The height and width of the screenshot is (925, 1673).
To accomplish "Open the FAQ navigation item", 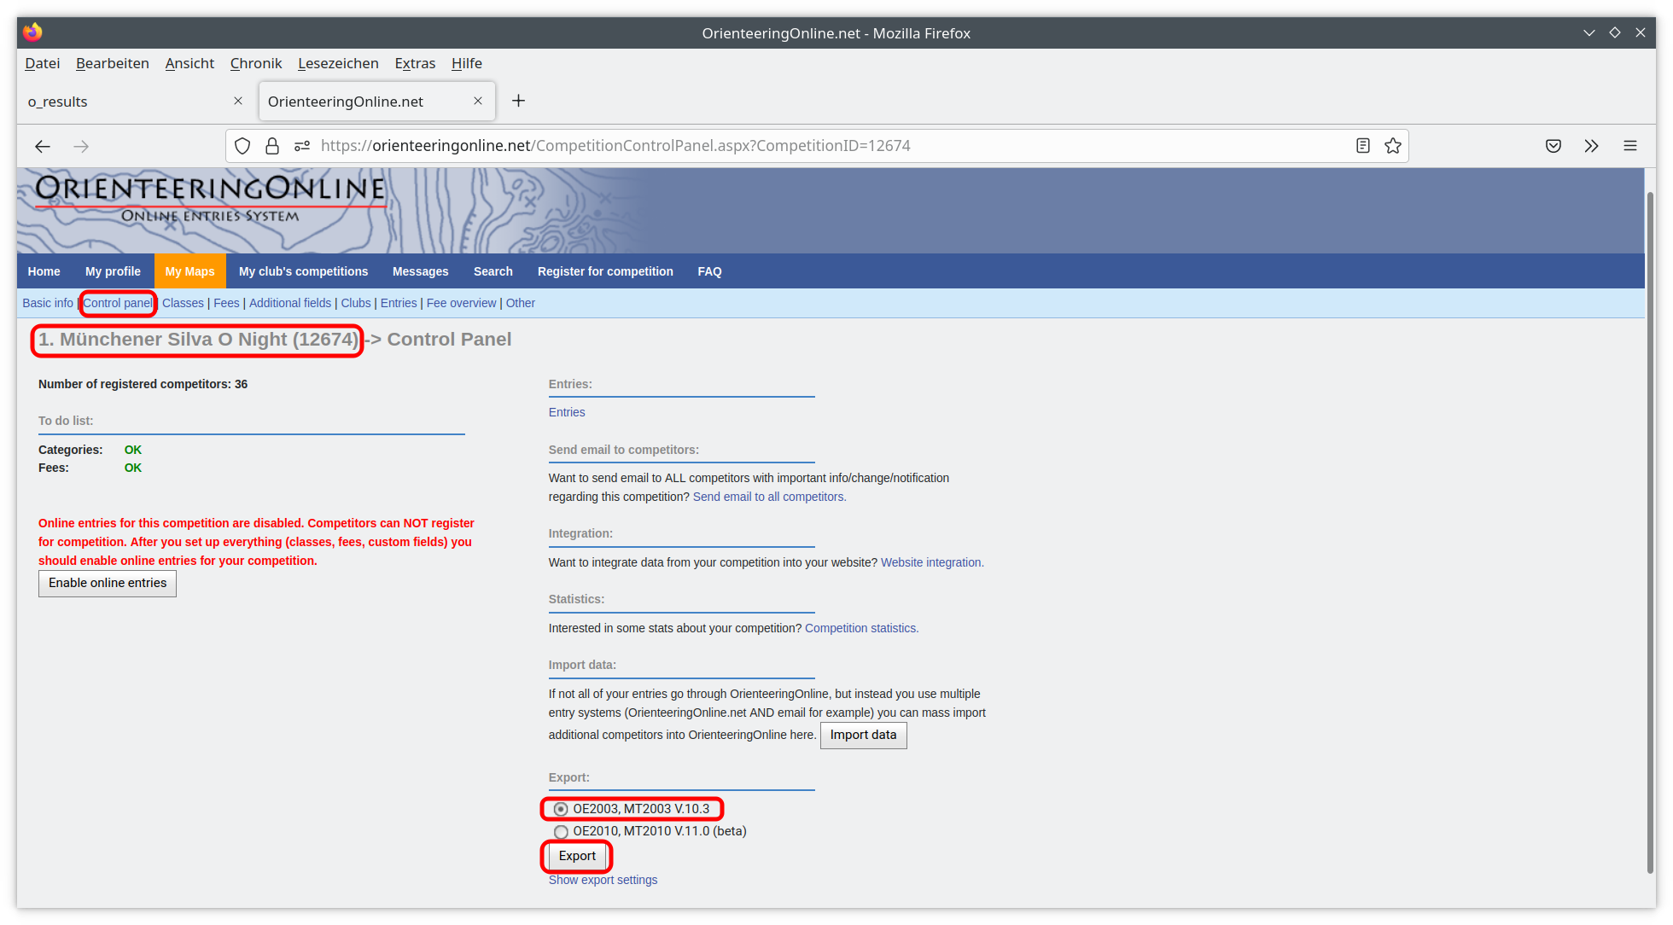I will pos(710,271).
